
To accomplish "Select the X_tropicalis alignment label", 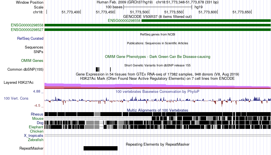I will [34, 135].
